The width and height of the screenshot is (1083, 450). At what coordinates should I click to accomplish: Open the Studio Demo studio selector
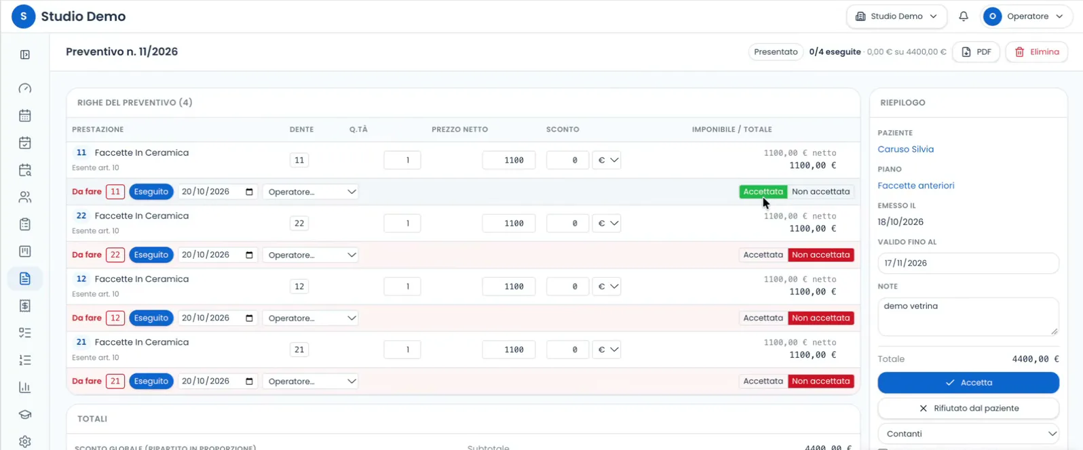click(x=896, y=16)
